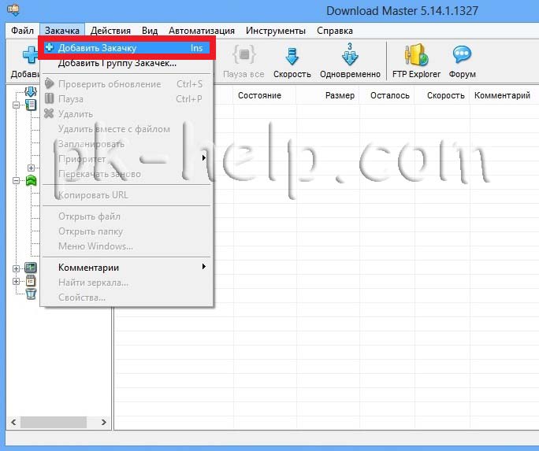Sort by the Скорость column header
This screenshot has width=539, height=451.
tap(443, 95)
